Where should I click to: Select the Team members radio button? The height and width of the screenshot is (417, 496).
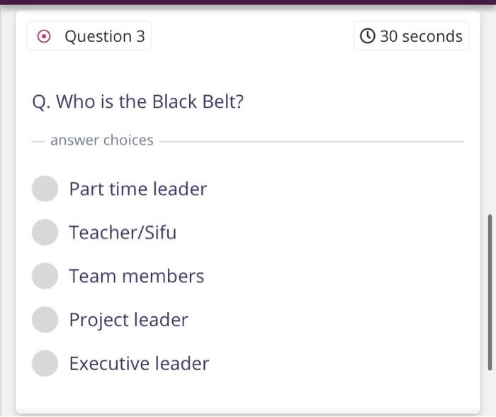pyautogui.click(x=45, y=276)
